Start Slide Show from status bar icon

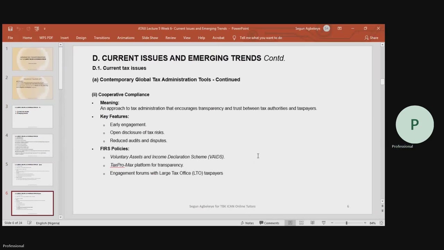(324, 223)
